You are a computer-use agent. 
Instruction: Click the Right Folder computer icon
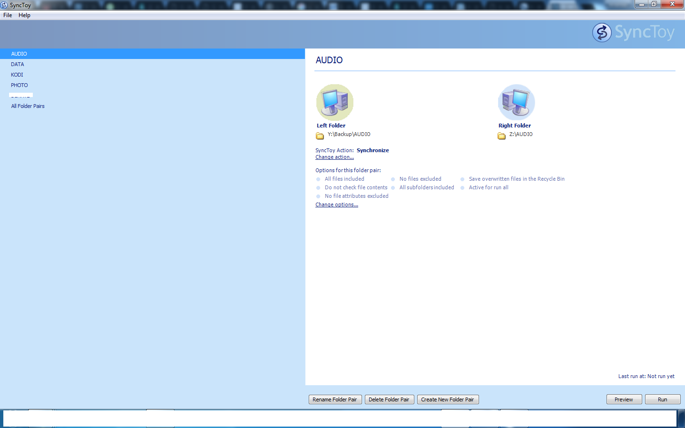[x=517, y=102]
